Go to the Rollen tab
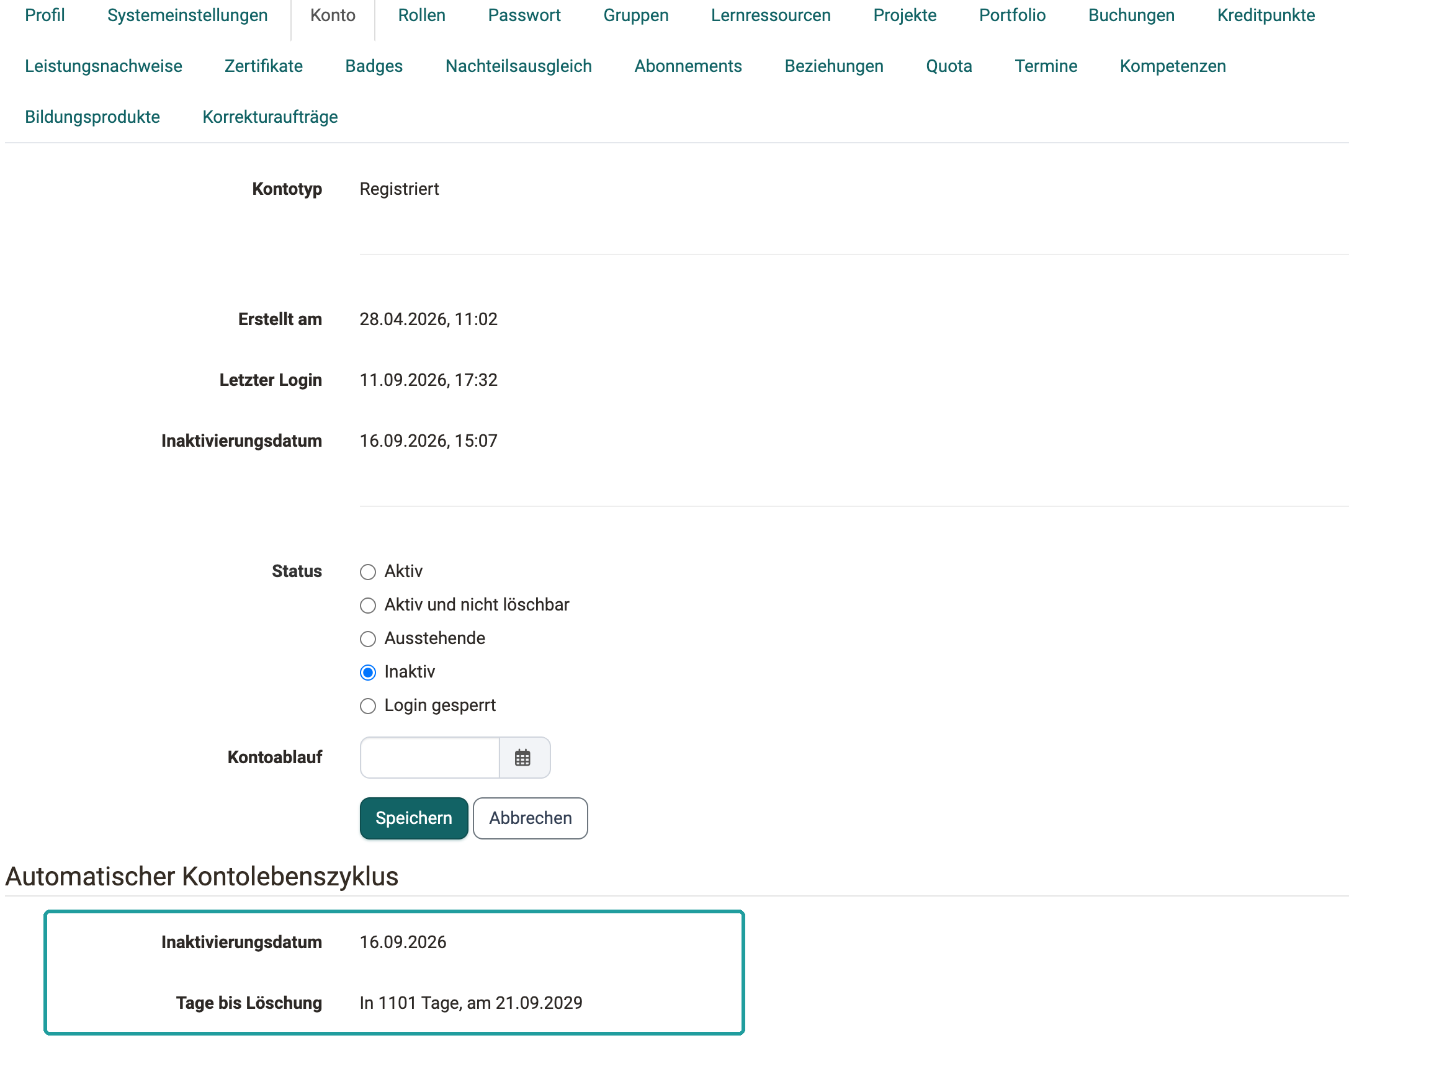Viewport: 1452px width, 1092px height. tap(422, 15)
